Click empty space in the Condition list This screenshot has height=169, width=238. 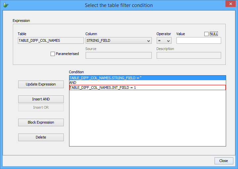pos(147,119)
